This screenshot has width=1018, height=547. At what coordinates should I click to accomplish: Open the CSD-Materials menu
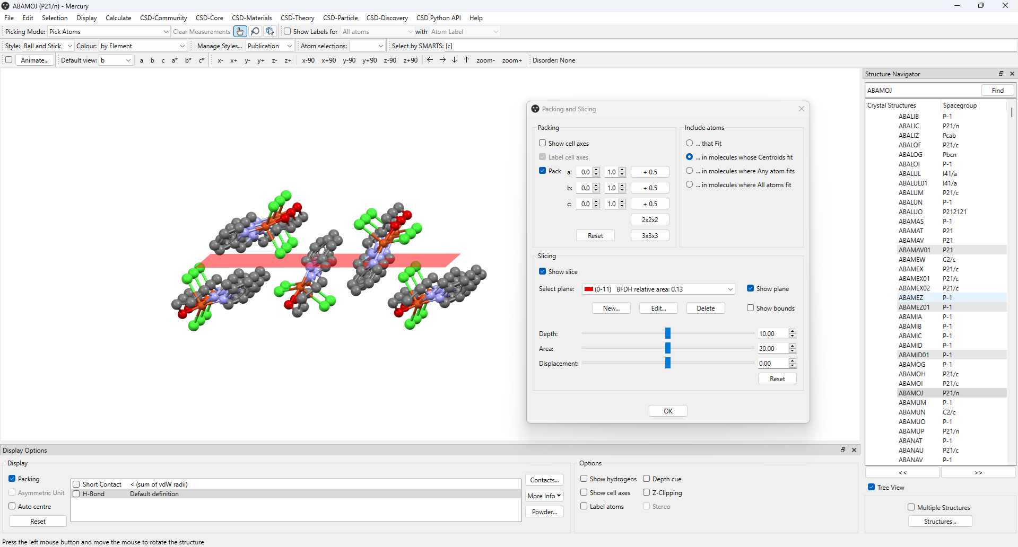[251, 18]
